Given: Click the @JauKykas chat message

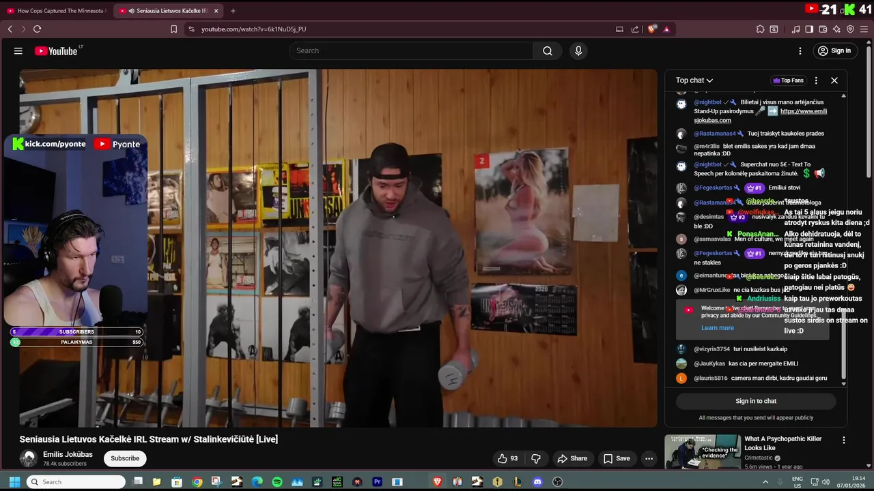Looking at the screenshot, I should (x=737, y=364).
